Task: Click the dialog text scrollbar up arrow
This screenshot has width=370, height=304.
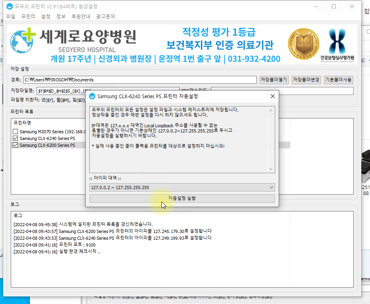Action: coord(271,111)
